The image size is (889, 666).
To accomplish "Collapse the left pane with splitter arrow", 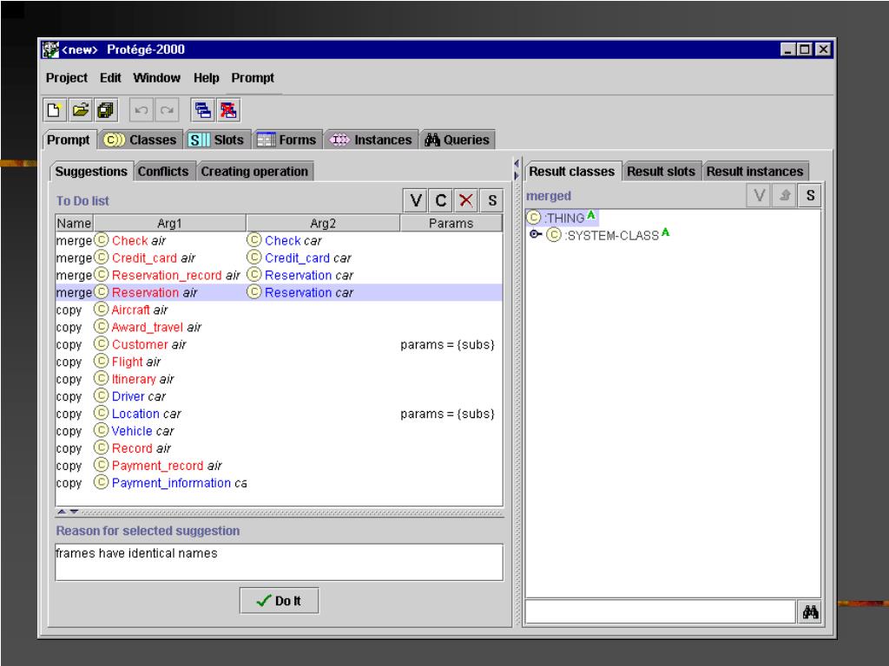I will click(x=517, y=164).
